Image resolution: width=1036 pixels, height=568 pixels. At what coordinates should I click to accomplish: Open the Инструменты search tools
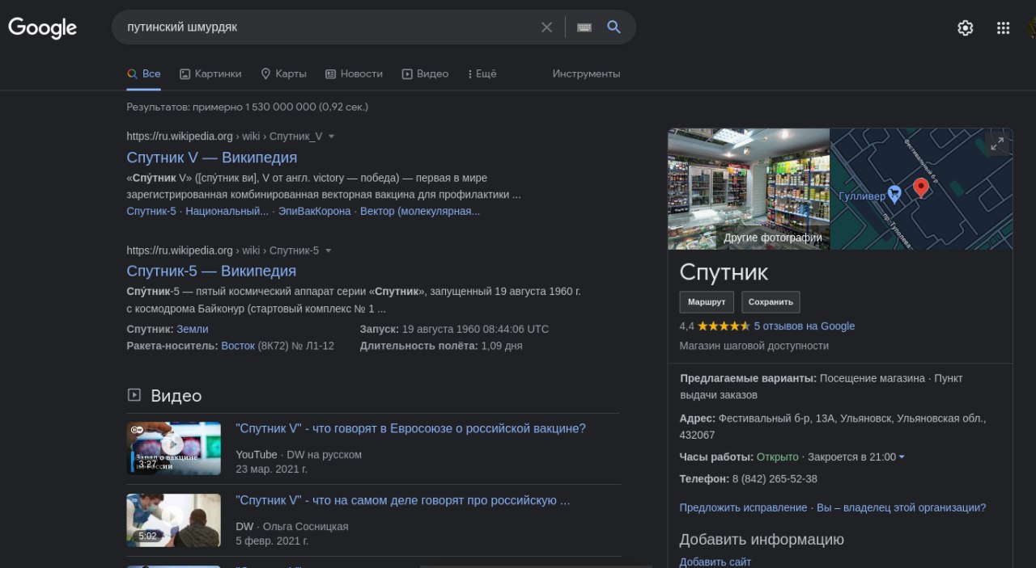coord(586,74)
